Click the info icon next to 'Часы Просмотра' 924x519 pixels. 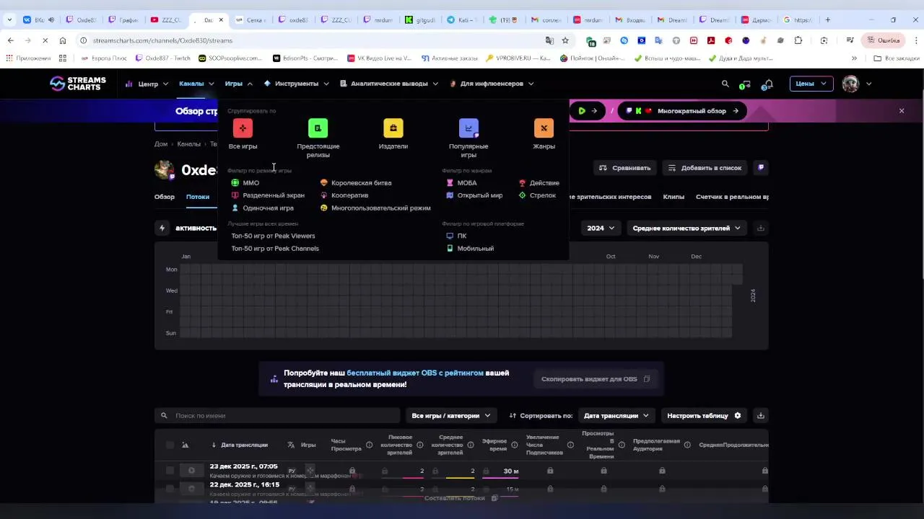[369, 445]
